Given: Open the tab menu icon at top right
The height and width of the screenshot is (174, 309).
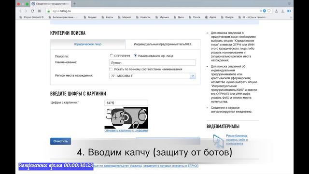Looking at the screenshot, I should [289, 4].
